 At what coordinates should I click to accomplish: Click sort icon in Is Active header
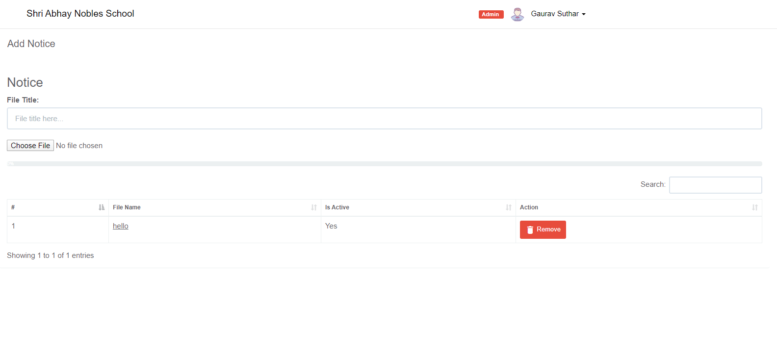pyautogui.click(x=509, y=207)
